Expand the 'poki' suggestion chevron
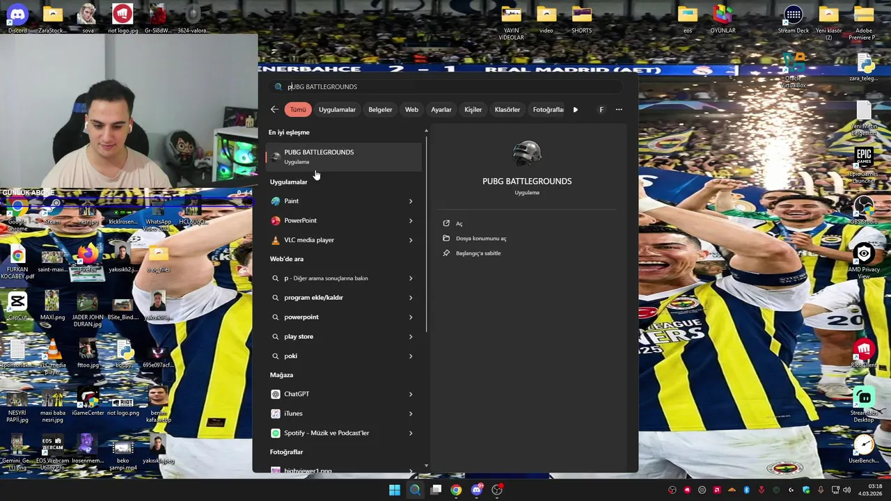The height and width of the screenshot is (501, 891). point(411,356)
